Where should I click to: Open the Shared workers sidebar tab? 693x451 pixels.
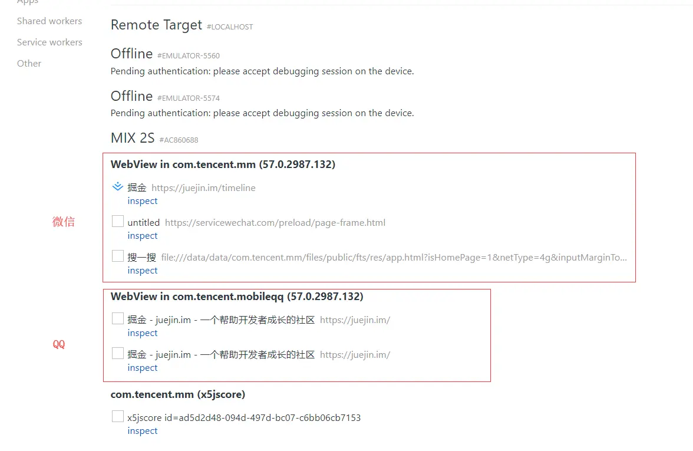[x=49, y=21]
